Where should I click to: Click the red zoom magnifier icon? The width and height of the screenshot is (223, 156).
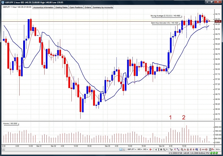coord(182,149)
